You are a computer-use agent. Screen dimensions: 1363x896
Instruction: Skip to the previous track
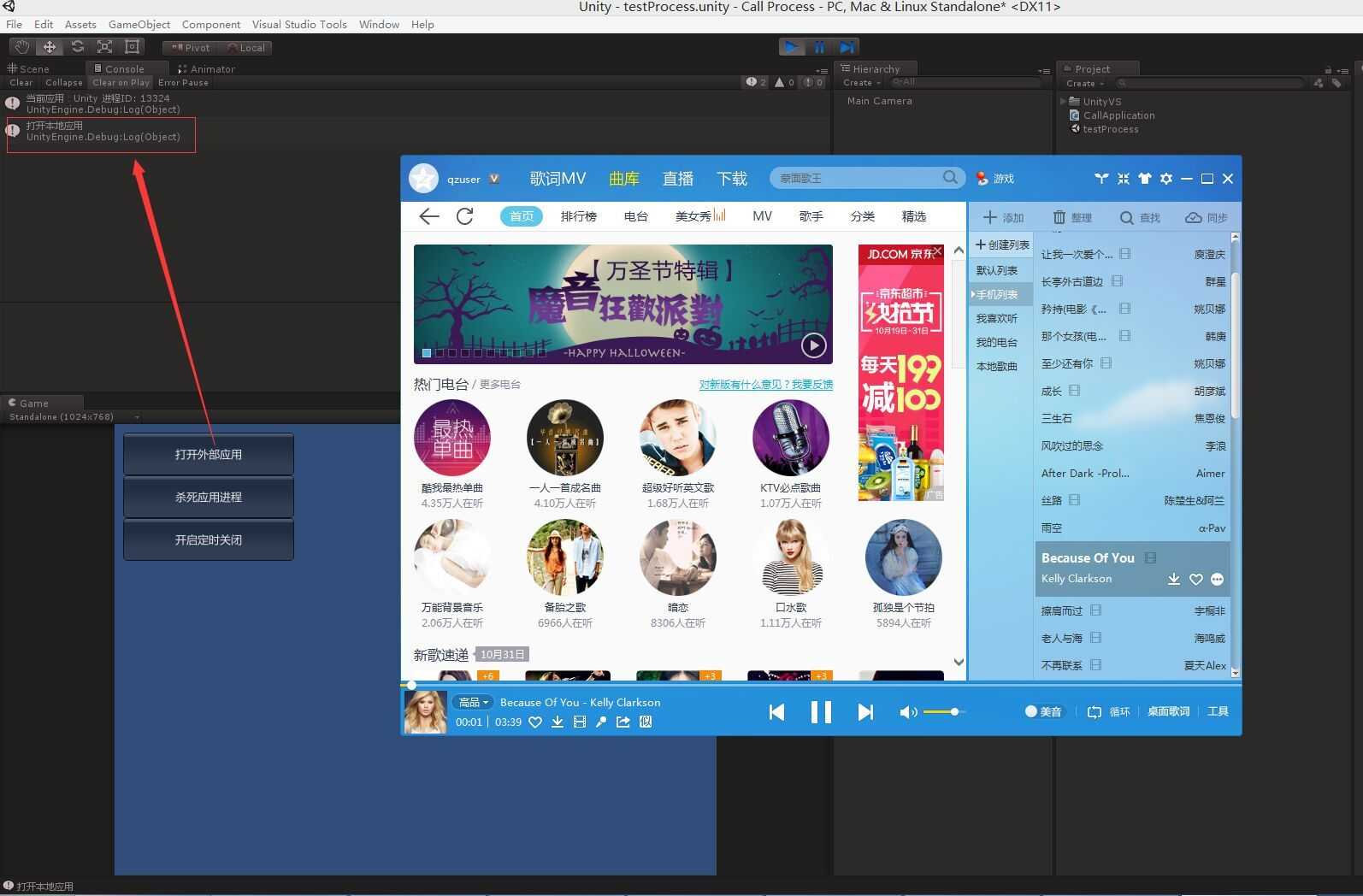coord(776,712)
